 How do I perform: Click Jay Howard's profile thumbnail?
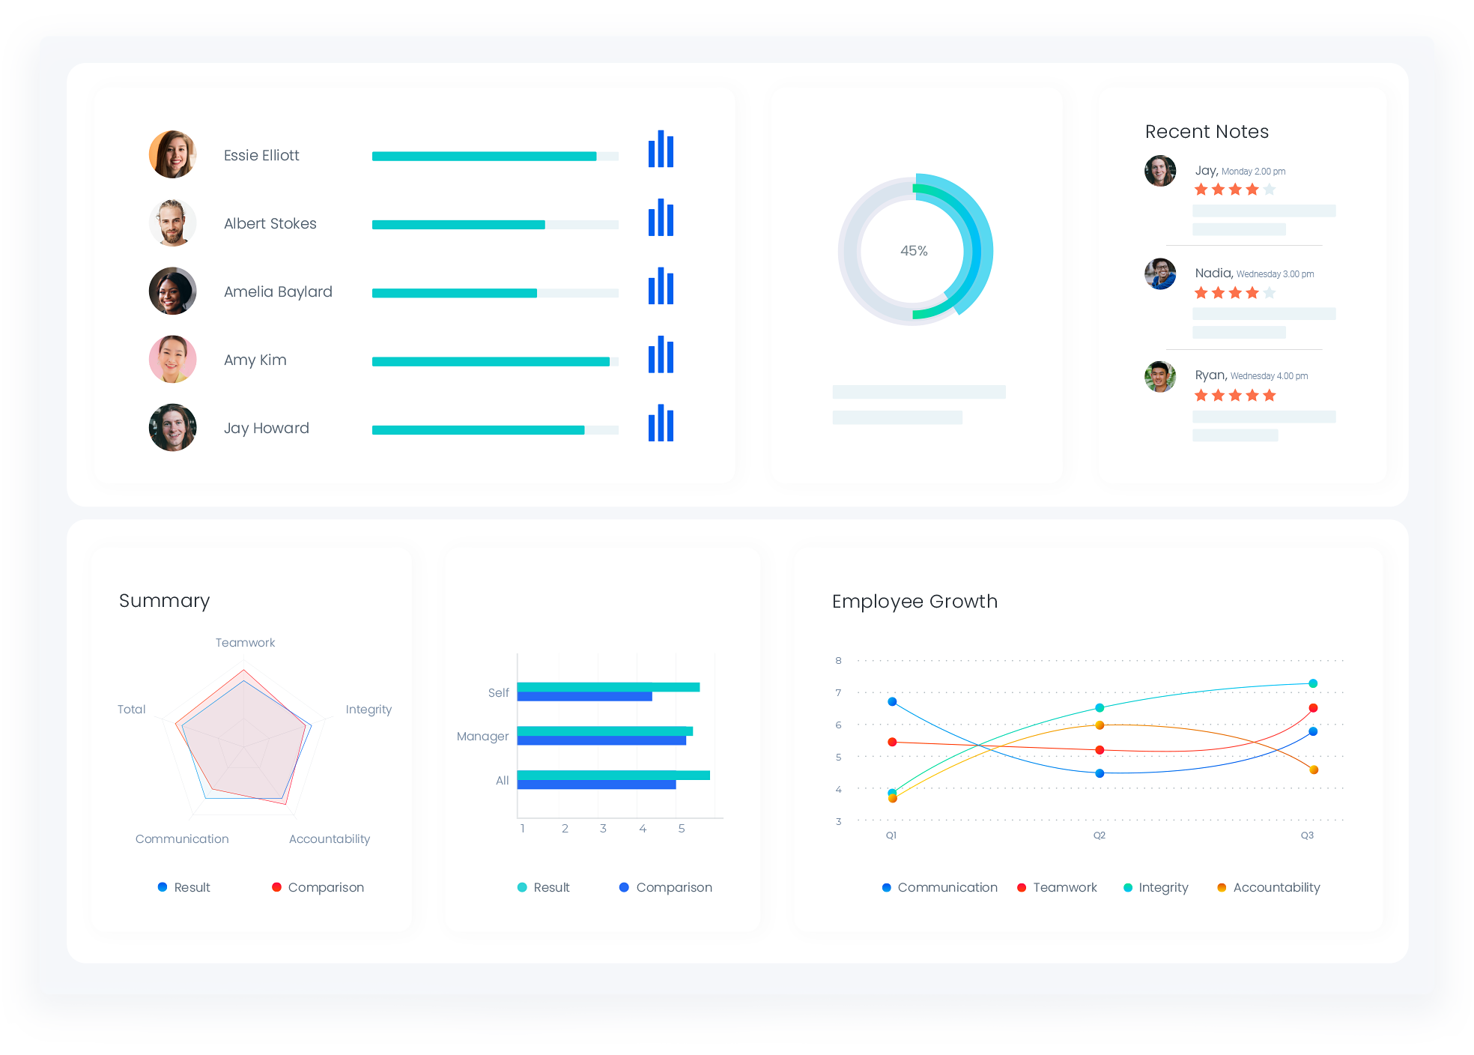pyautogui.click(x=170, y=428)
